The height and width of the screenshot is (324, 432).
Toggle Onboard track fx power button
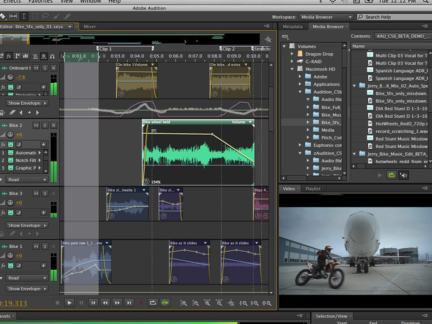point(10,87)
